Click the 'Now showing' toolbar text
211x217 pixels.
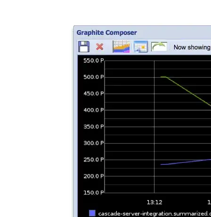(x=192, y=47)
